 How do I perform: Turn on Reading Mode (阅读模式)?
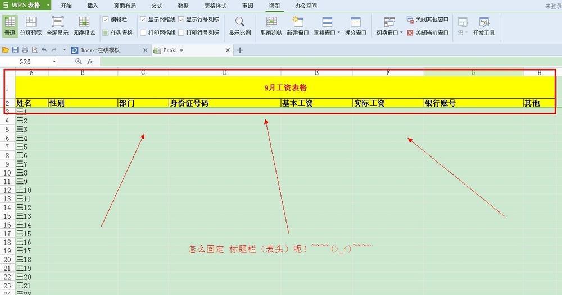tap(84, 25)
